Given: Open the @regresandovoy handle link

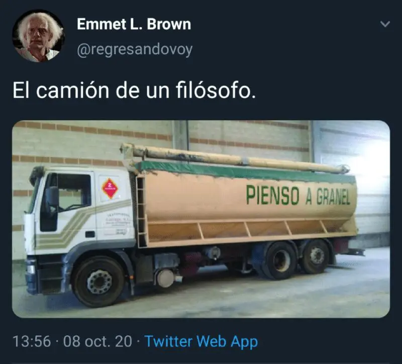Looking at the screenshot, I should 135,49.
